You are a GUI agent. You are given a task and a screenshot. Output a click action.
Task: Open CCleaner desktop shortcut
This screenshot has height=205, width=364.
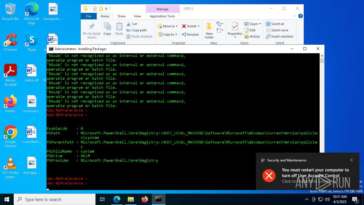point(11,43)
